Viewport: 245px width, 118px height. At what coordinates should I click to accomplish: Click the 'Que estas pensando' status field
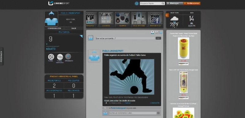[x=125, y=38]
